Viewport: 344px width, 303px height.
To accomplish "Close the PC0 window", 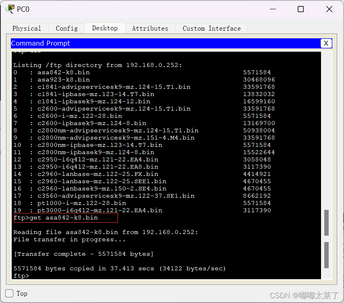I will point(329,9).
